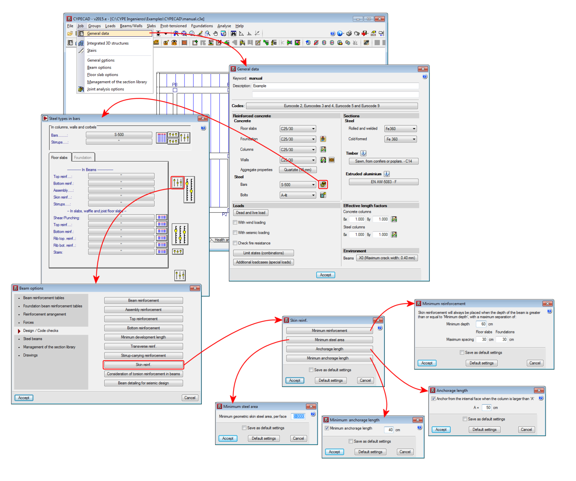Click the Timber information icon

pos(363,153)
